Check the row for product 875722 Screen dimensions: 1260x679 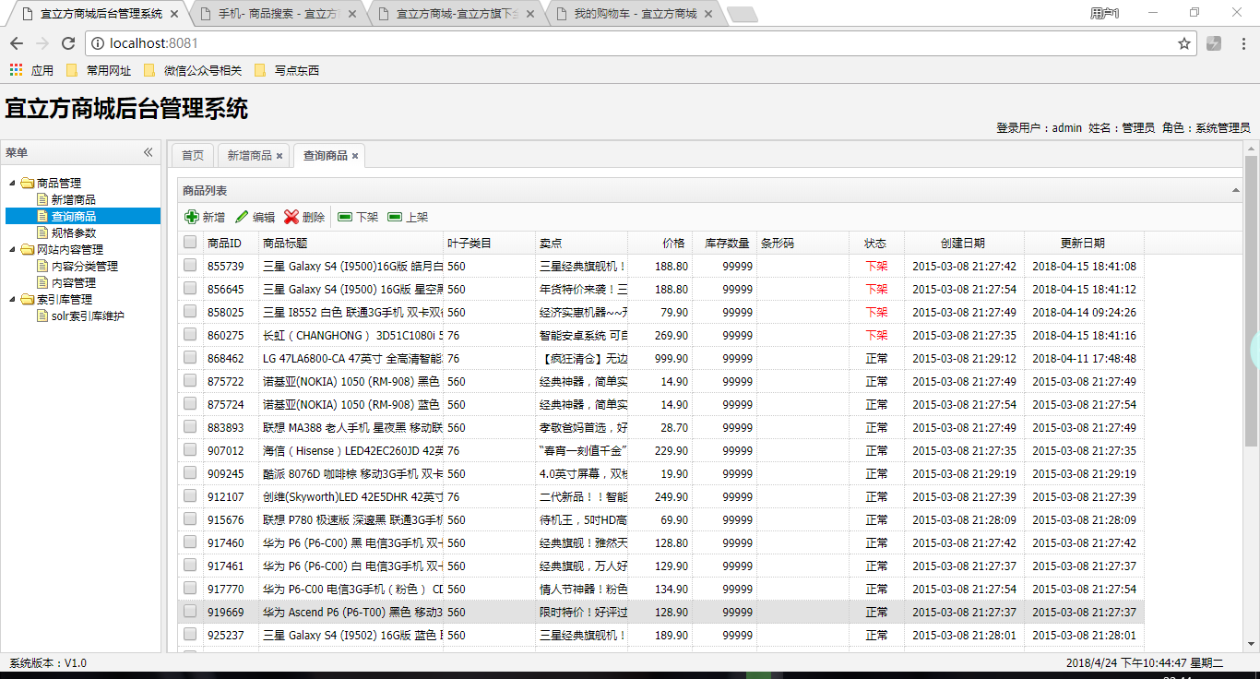(190, 380)
